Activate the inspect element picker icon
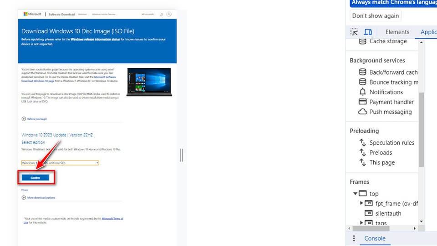This screenshot has height=246, width=437. point(354,32)
